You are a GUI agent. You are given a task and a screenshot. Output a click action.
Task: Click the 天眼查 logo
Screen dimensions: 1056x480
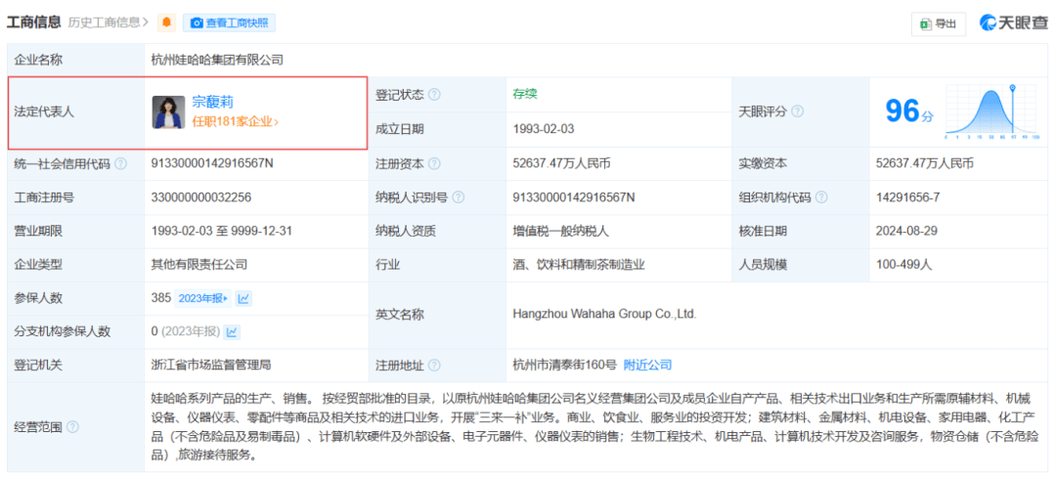[1013, 22]
